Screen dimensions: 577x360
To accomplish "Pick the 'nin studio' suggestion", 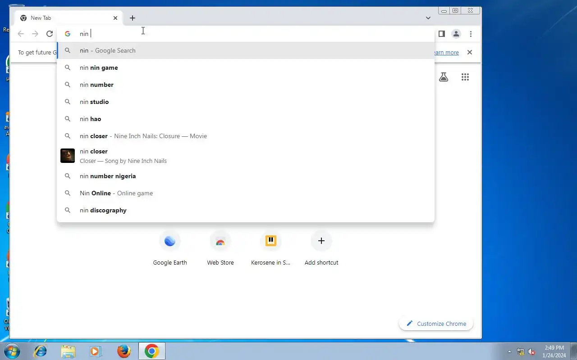I will tap(246, 102).
